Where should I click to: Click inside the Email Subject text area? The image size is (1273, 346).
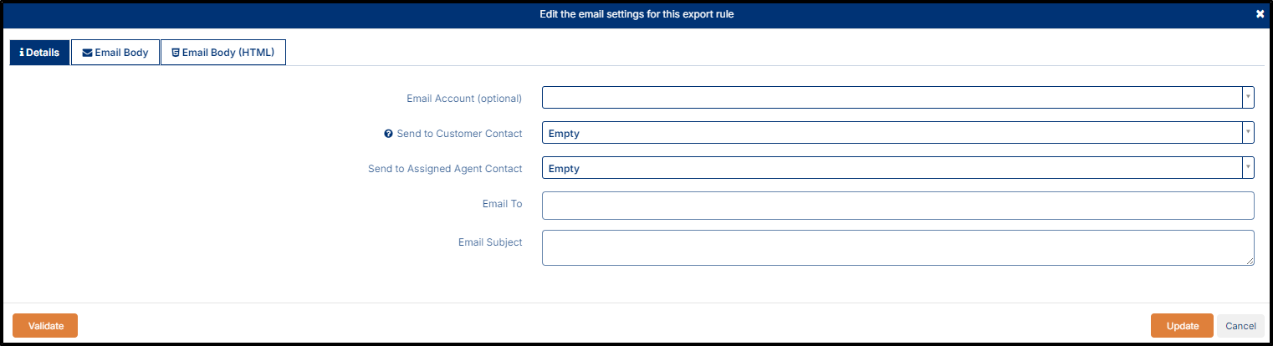[898, 248]
